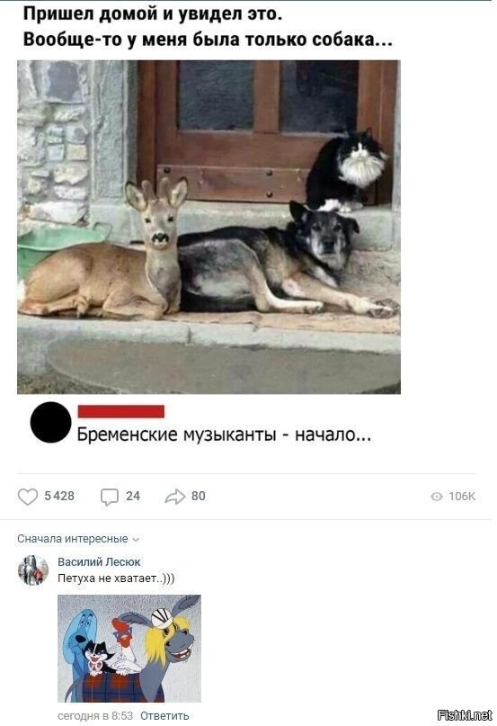Click the heart like icon
This screenshot has height=726, width=497.
tap(28, 497)
